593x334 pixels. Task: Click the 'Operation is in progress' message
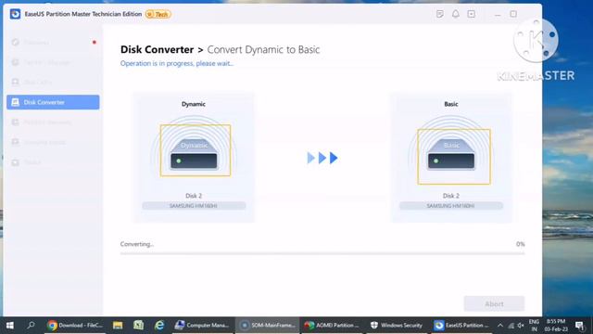[x=177, y=63]
